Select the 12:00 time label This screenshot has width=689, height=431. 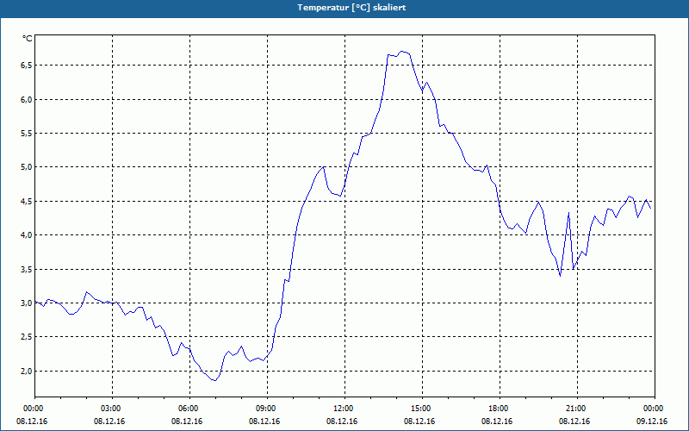tap(344, 409)
